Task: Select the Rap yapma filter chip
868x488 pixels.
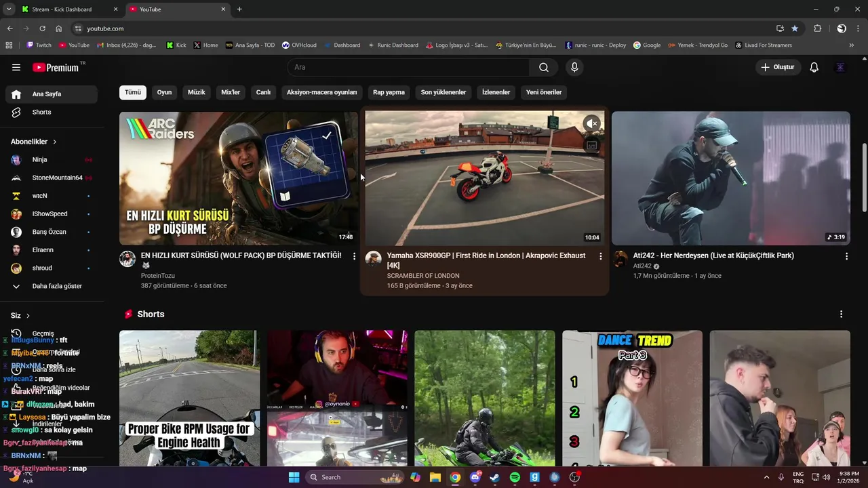Action: click(x=389, y=92)
